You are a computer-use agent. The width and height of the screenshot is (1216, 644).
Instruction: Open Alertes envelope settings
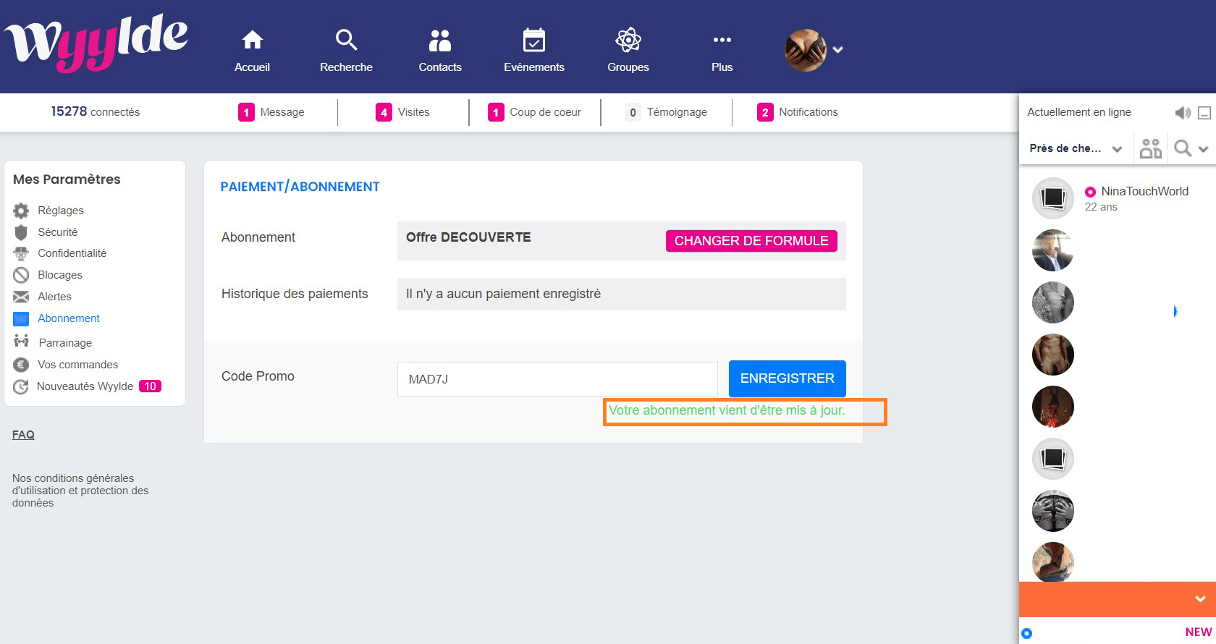(43, 297)
